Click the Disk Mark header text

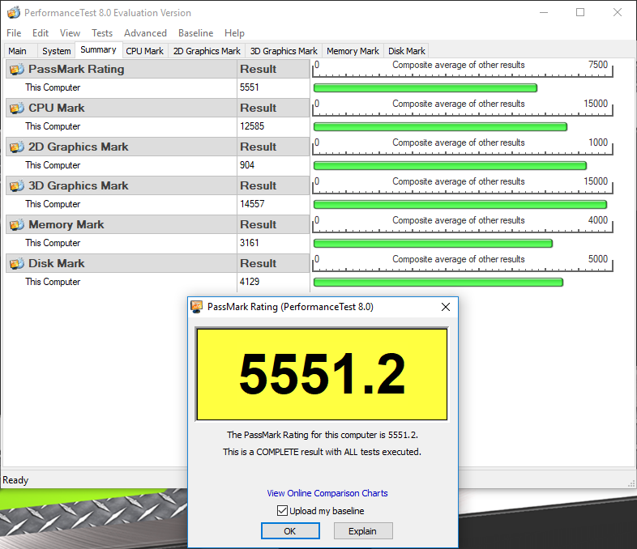click(x=57, y=264)
